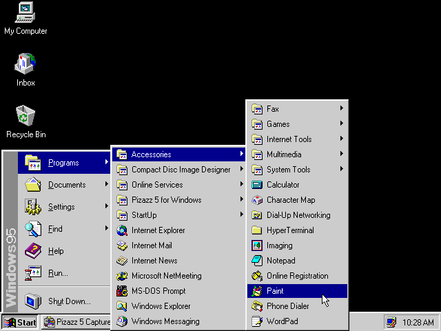Click the Character Map icon
Image resolution: width=441 pixels, height=331 pixels.
point(257,200)
